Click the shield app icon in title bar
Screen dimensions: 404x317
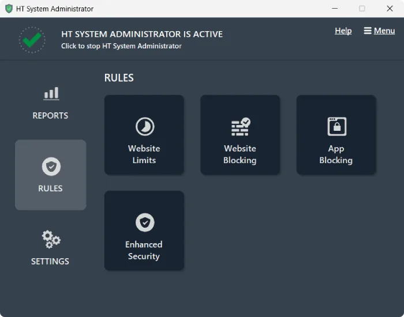click(x=9, y=9)
